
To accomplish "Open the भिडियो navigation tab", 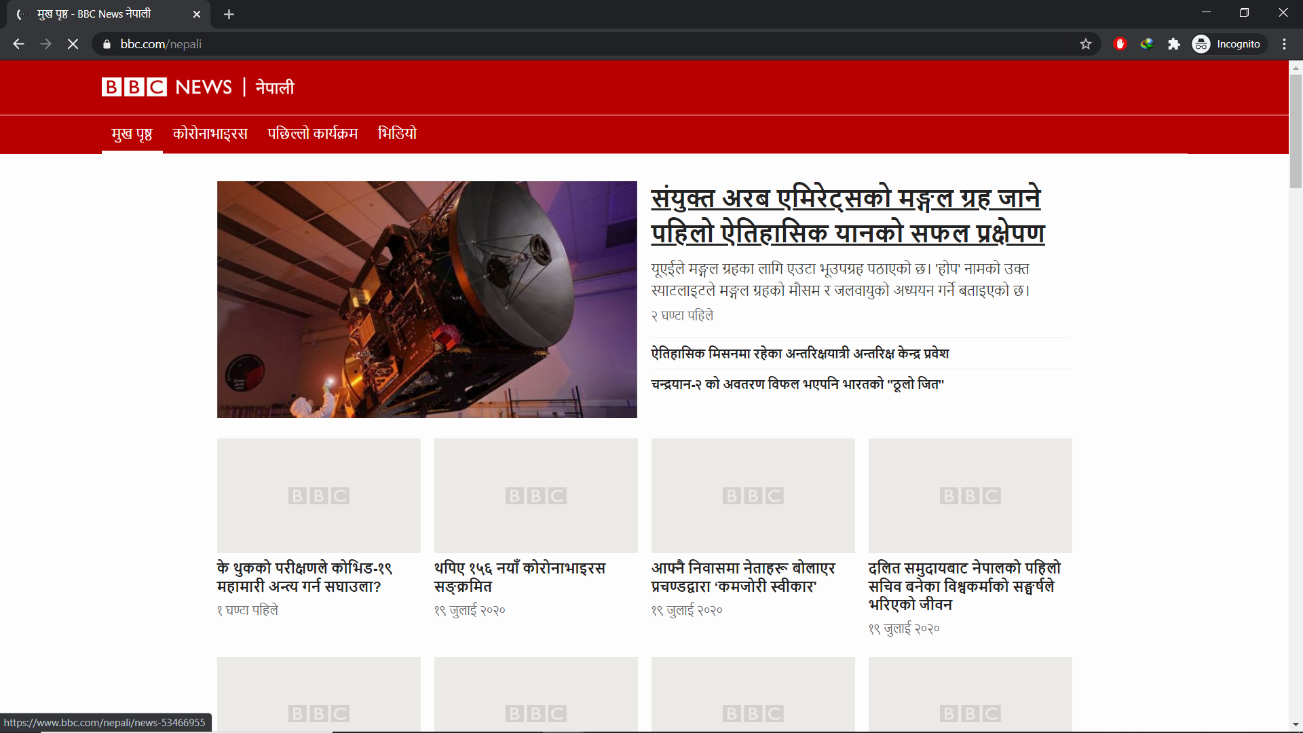I will [398, 134].
